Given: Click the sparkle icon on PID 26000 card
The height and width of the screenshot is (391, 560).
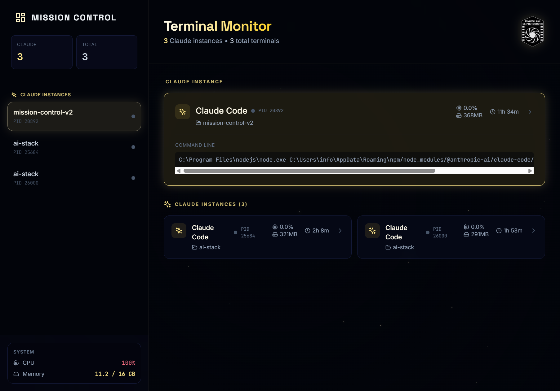Looking at the screenshot, I should (372, 231).
